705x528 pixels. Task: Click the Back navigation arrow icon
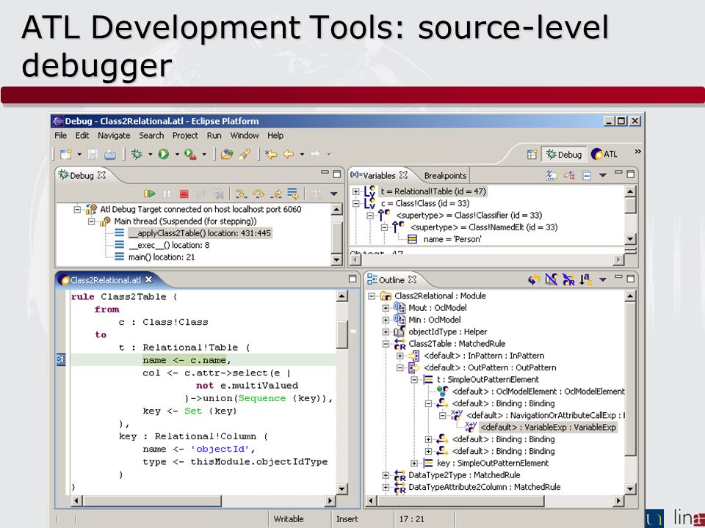coord(288,155)
